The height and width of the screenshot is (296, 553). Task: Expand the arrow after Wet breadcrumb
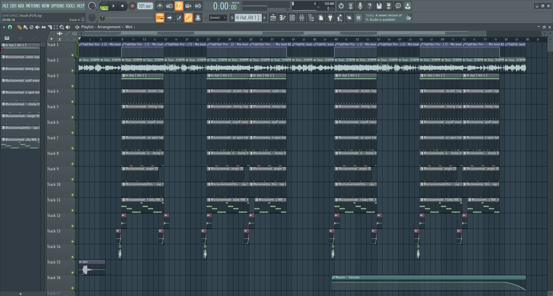click(x=134, y=27)
